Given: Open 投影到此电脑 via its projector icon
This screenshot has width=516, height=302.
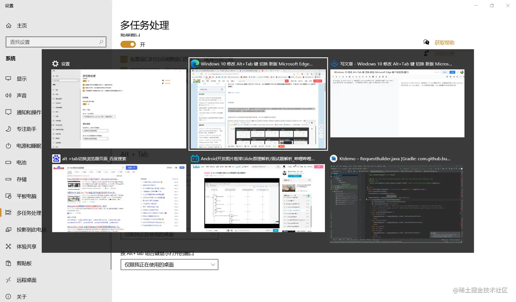Looking at the screenshot, I should coord(9,229).
